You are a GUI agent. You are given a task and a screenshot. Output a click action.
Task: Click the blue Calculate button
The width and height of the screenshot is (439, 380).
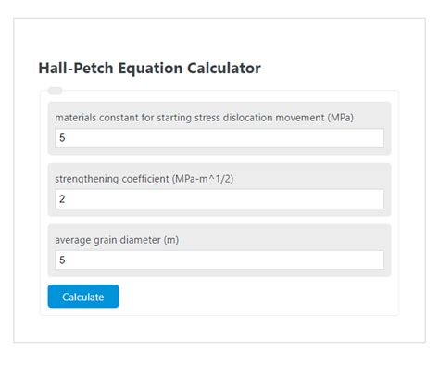pyautogui.click(x=83, y=297)
